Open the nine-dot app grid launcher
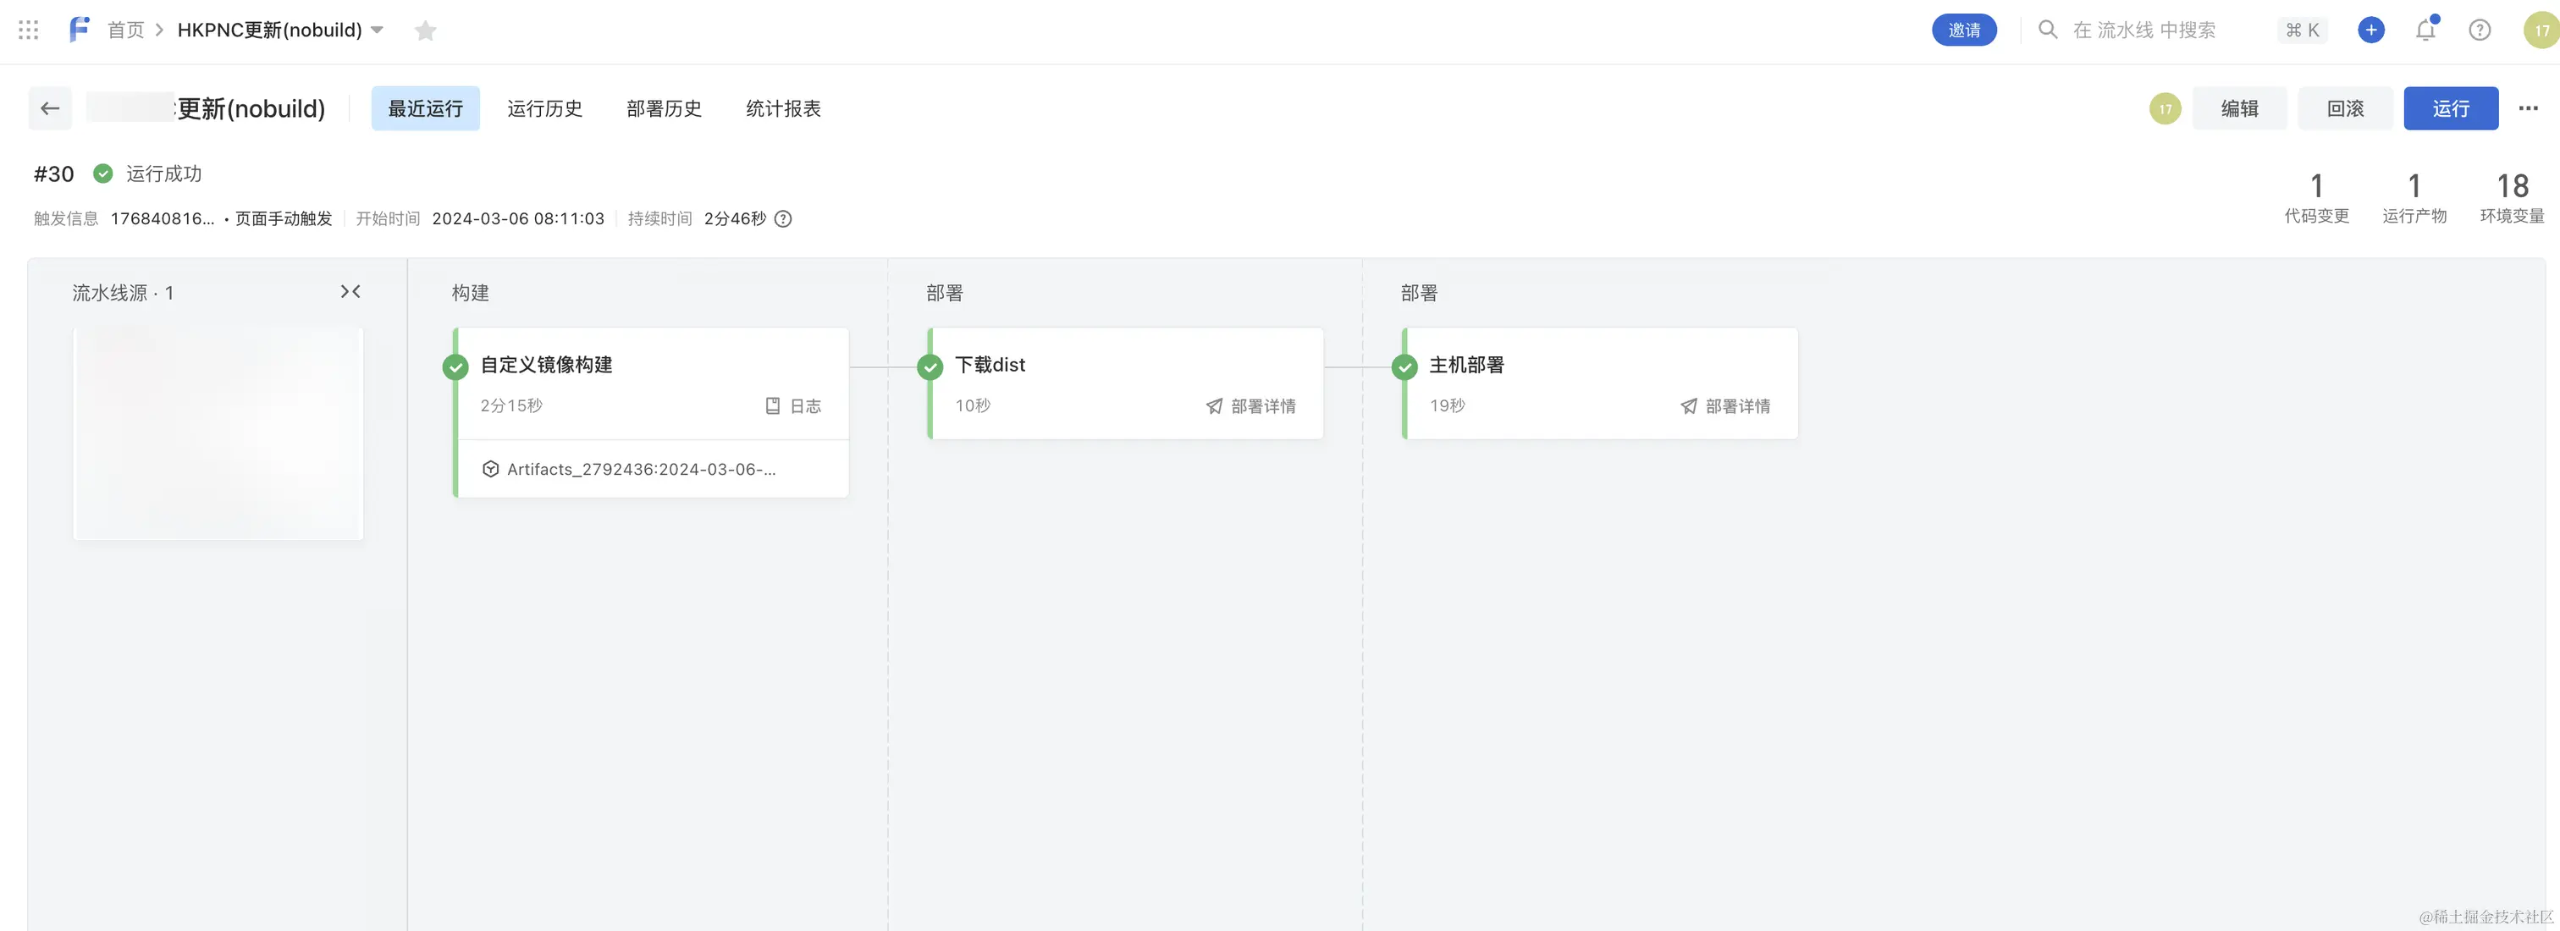Image resolution: width=2560 pixels, height=931 pixels. click(x=29, y=30)
